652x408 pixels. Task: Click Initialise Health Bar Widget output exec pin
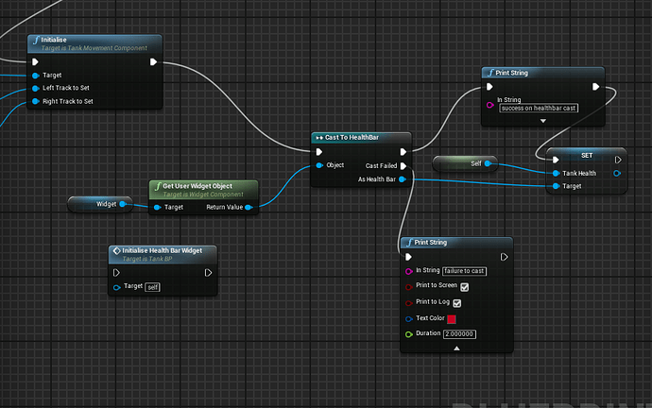point(208,273)
